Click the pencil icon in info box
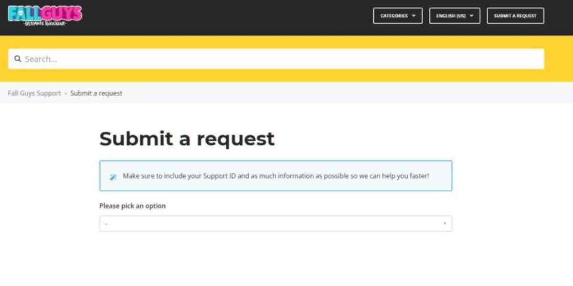Image resolution: width=573 pixels, height=286 pixels. click(x=113, y=177)
